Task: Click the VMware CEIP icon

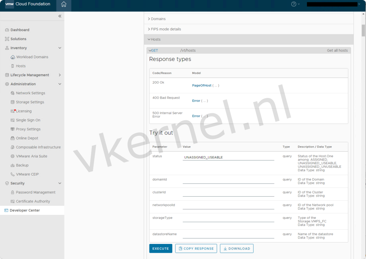Action: (12, 174)
